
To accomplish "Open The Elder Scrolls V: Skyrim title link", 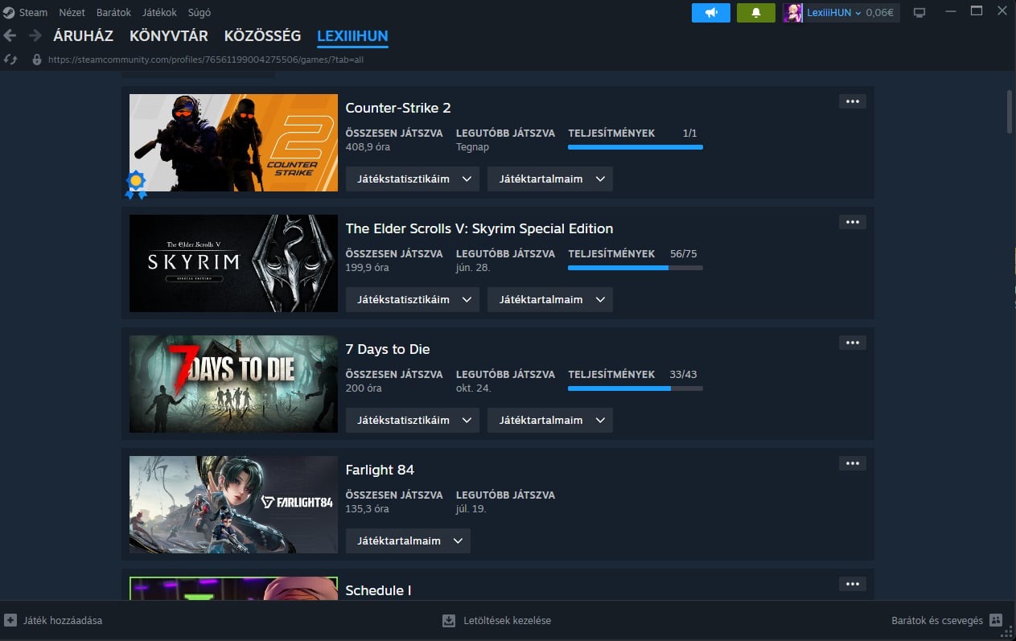I will pos(479,228).
